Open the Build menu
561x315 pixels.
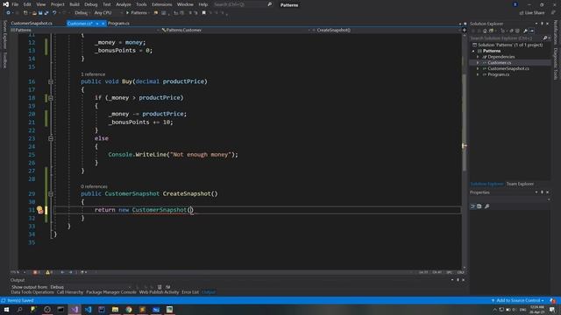[75, 4]
